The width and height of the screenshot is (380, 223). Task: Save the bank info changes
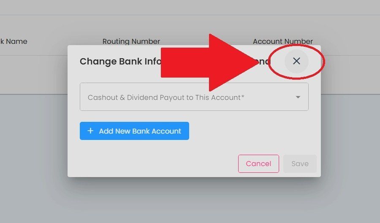point(300,164)
